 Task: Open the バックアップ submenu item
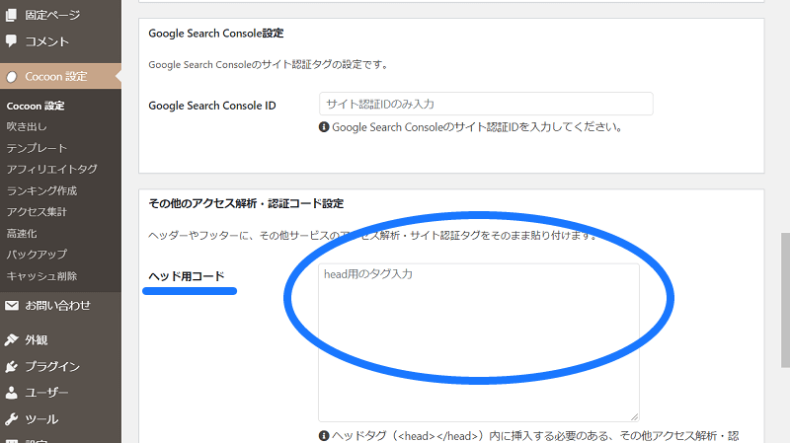coord(37,255)
